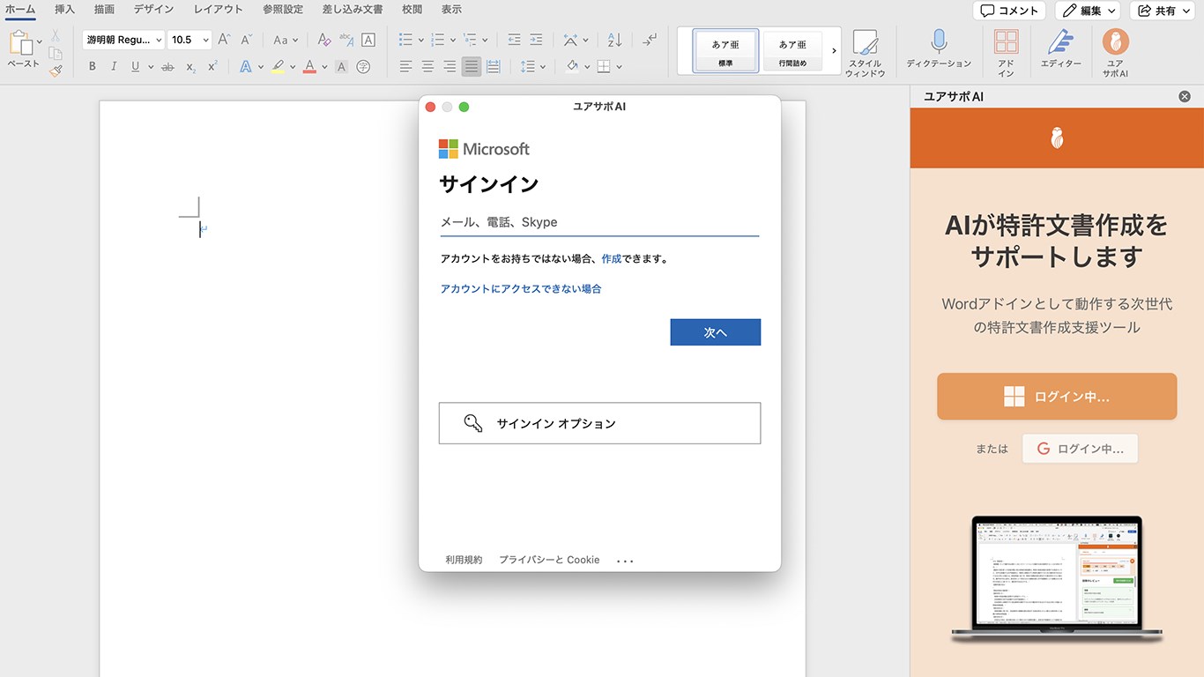Viewport: 1204px width, 677px height.
Task: Open the 利用規約 terms link
Action: coord(464,560)
